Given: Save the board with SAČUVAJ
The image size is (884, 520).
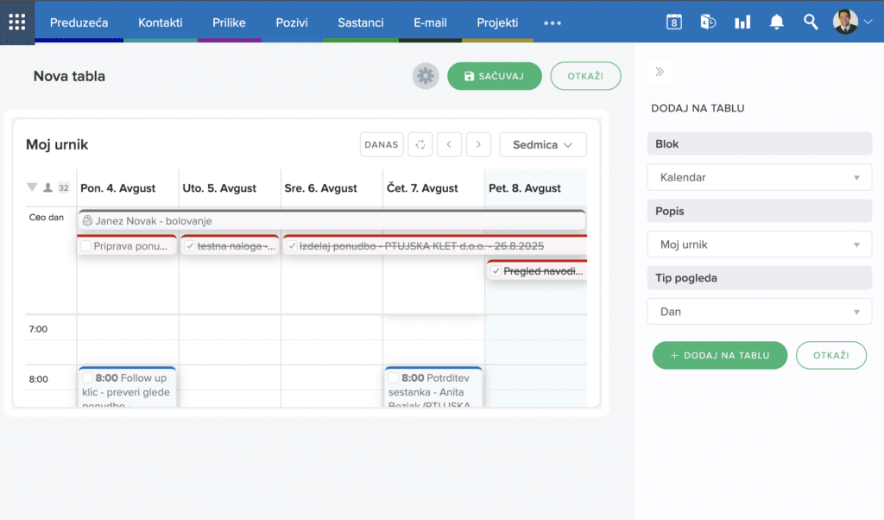Looking at the screenshot, I should tap(495, 76).
